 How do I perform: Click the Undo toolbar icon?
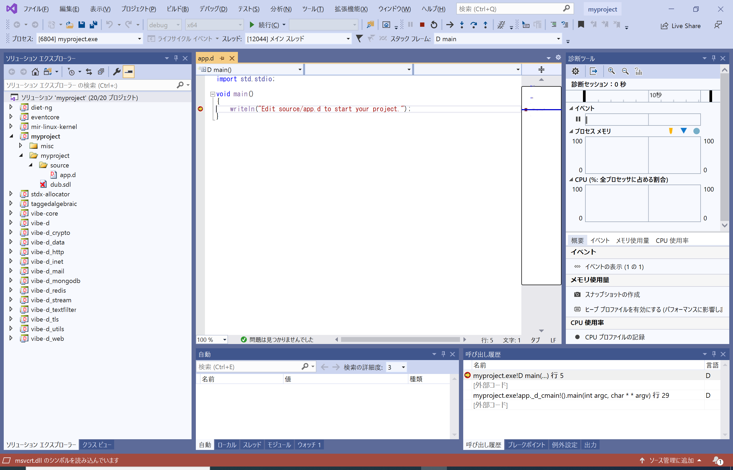(x=109, y=25)
